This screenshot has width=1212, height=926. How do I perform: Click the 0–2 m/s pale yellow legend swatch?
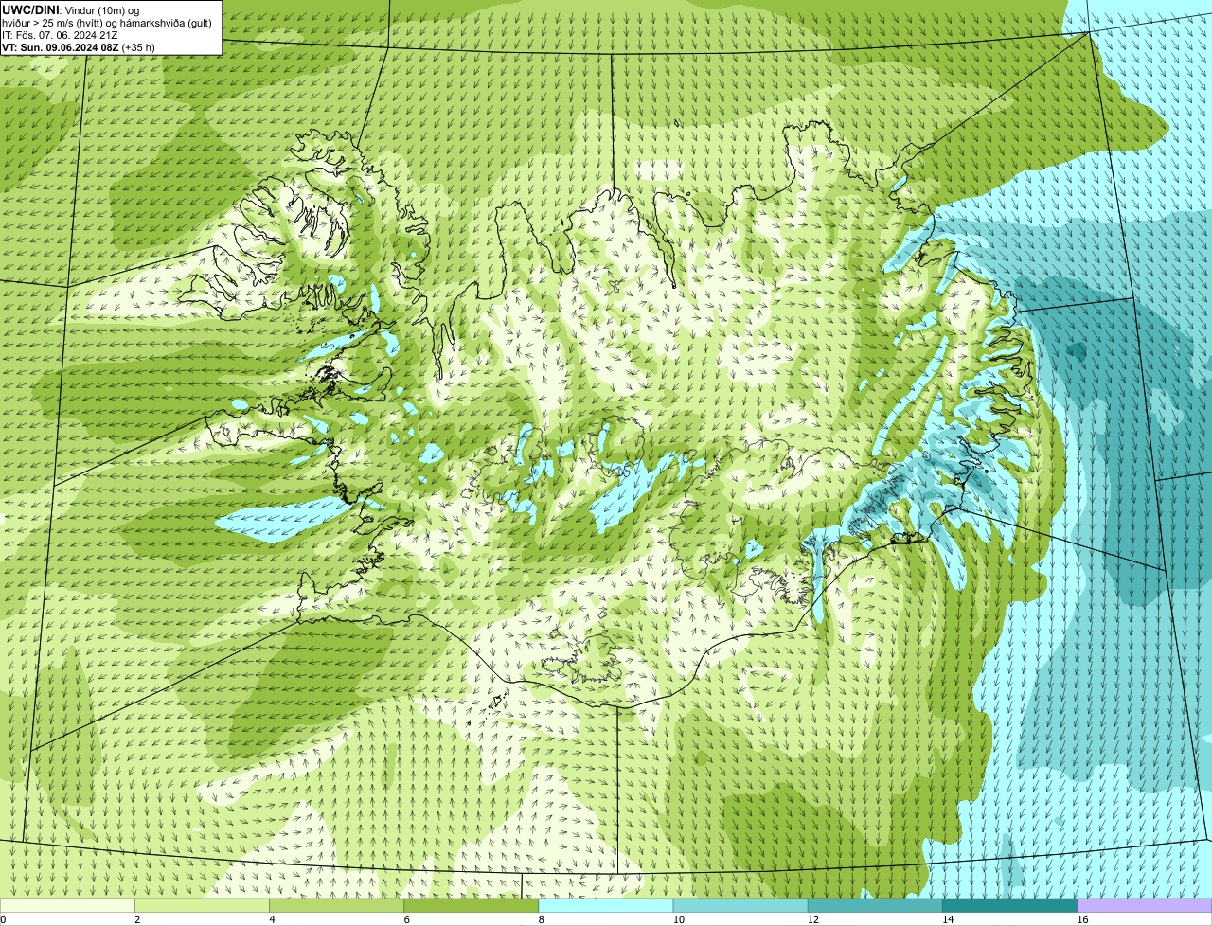pyautogui.click(x=67, y=905)
